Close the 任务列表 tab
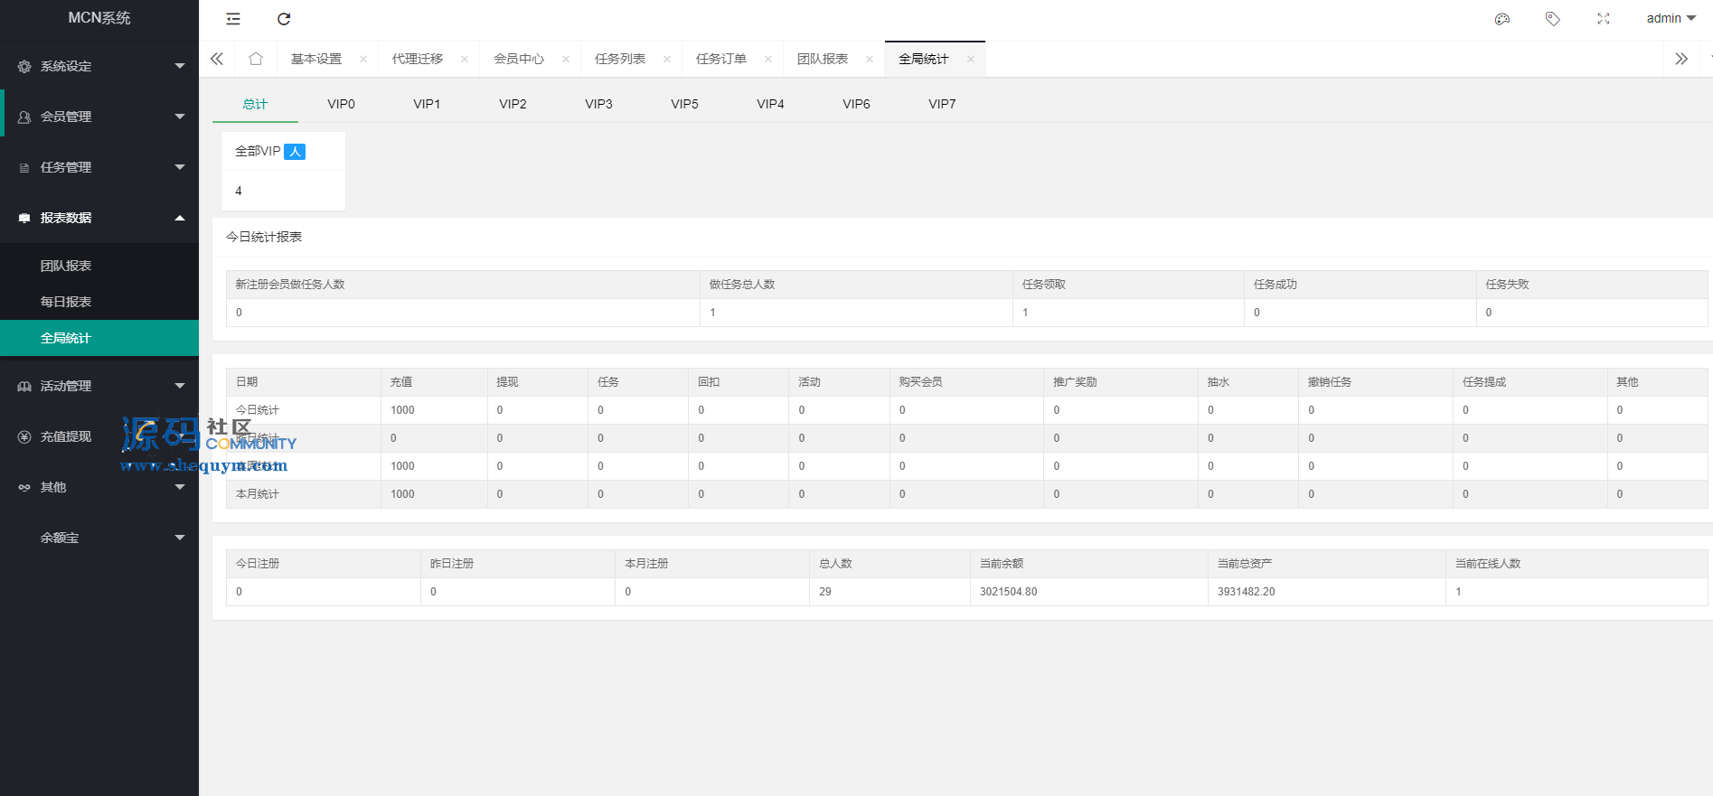This screenshot has height=796, width=1713. (667, 60)
